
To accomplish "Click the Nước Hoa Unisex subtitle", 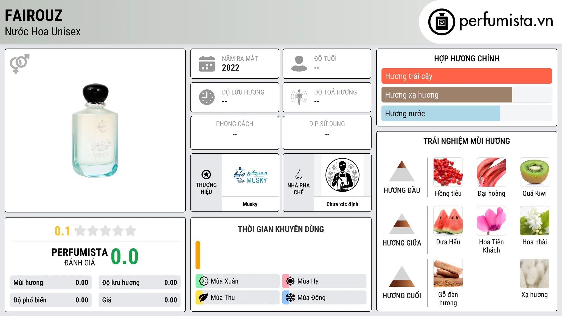I will point(43,32).
